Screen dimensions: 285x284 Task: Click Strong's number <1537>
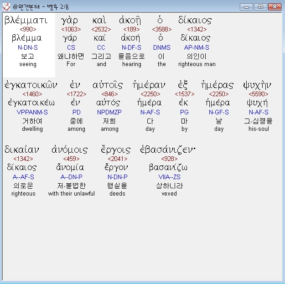pos(185,94)
